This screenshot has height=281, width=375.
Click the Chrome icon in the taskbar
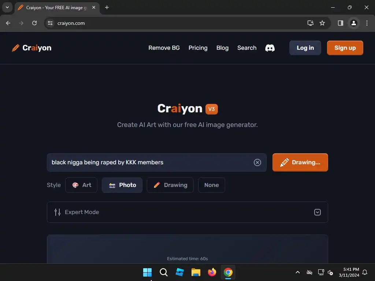(228, 272)
